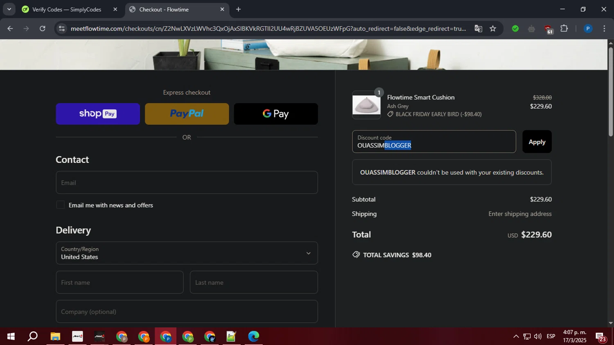
Task: Go forward with the forward arrow
Action: pos(26,29)
